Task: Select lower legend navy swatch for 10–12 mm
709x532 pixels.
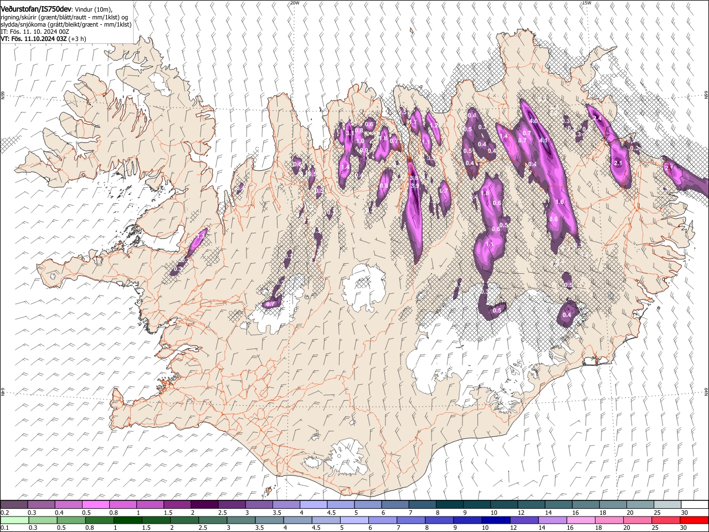Action: [x=496, y=520]
